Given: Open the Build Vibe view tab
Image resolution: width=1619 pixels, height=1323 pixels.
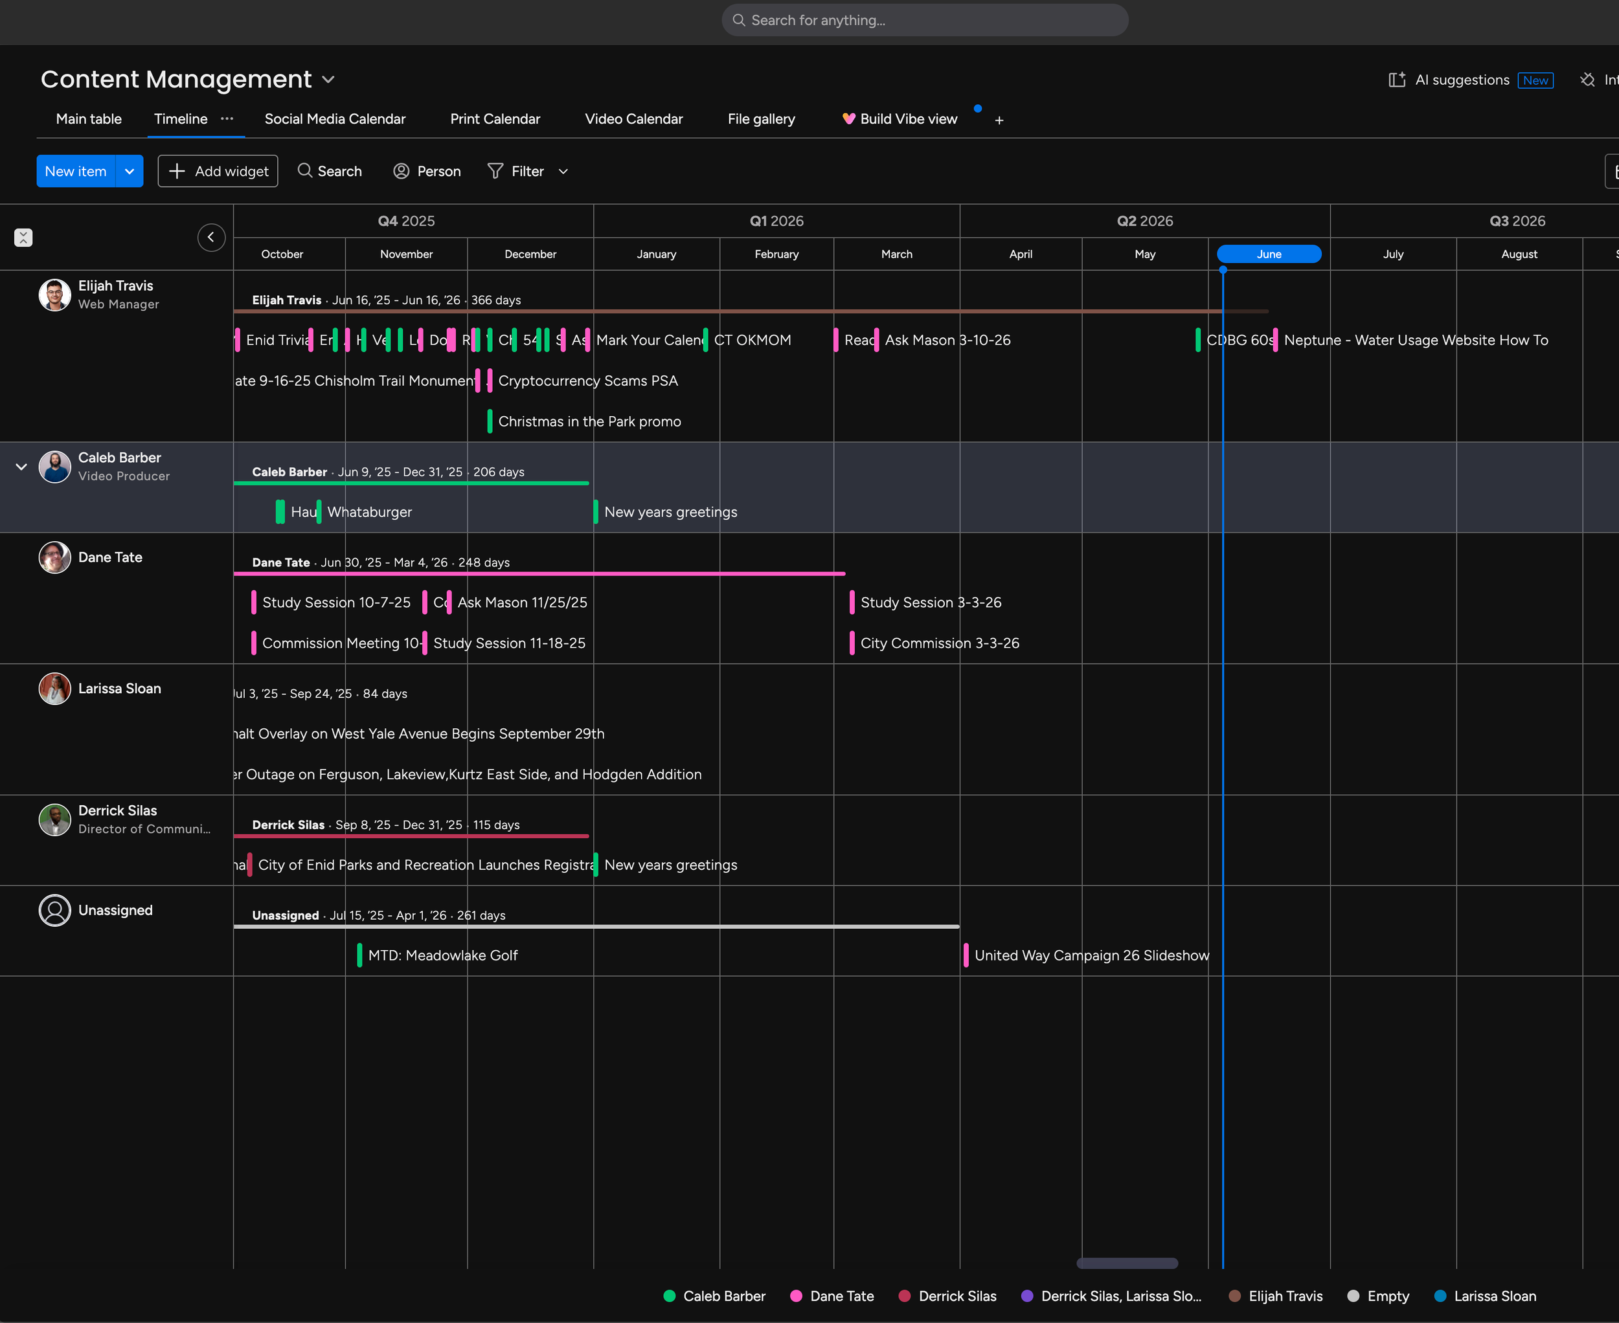Looking at the screenshot, I should pos(900,119).
